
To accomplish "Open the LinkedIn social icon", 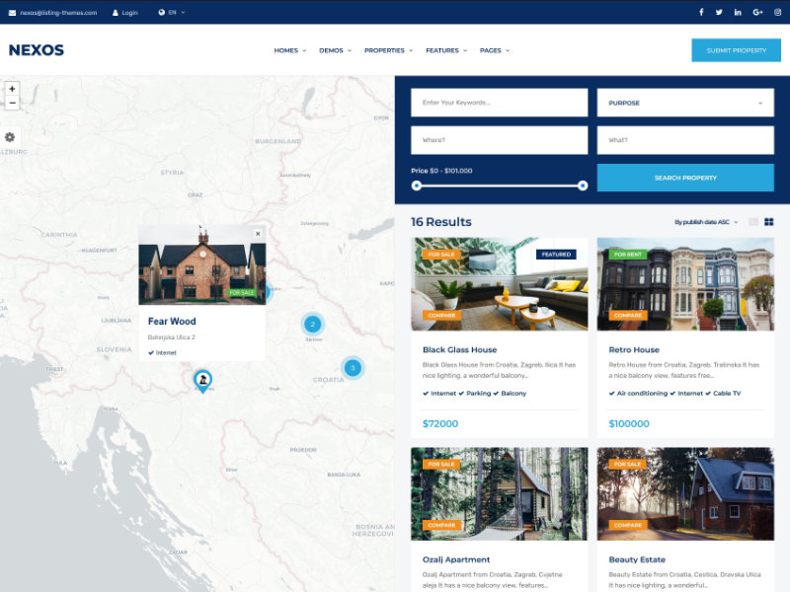I will point(738,12).
